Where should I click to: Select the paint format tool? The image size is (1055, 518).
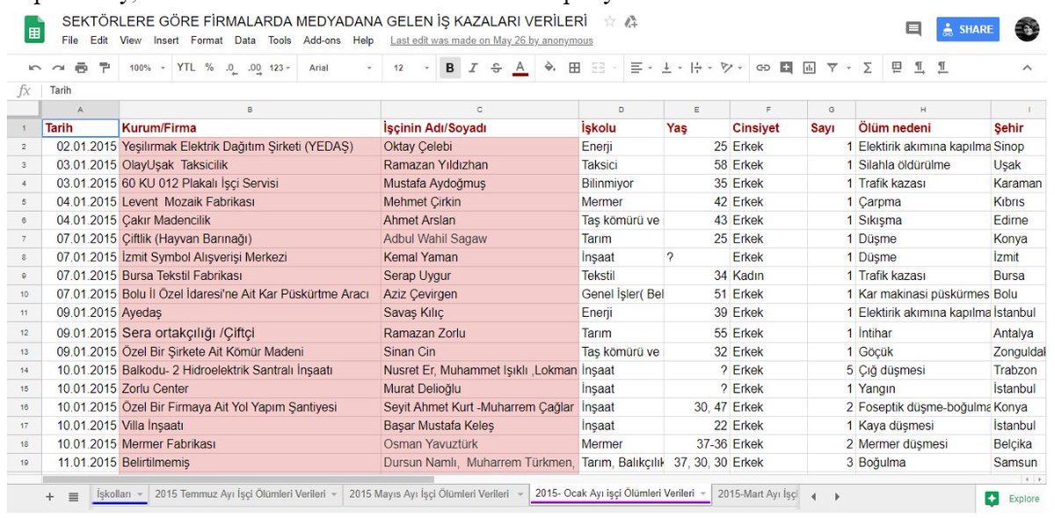(105, 68)
